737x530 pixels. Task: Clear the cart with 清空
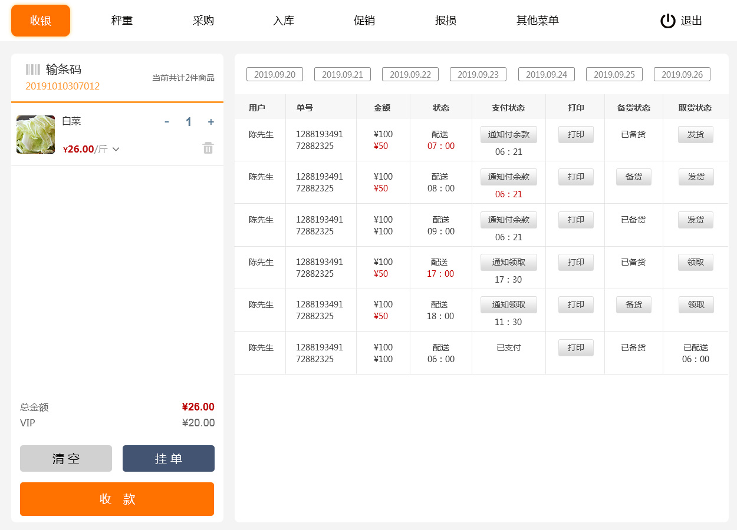tap(66, 459)
